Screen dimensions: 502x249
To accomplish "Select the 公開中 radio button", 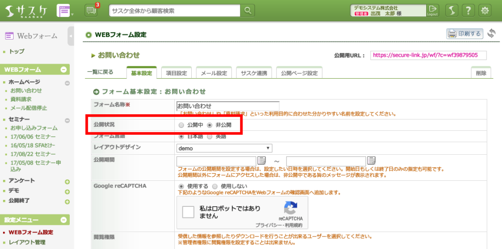I will pos(181,125).
